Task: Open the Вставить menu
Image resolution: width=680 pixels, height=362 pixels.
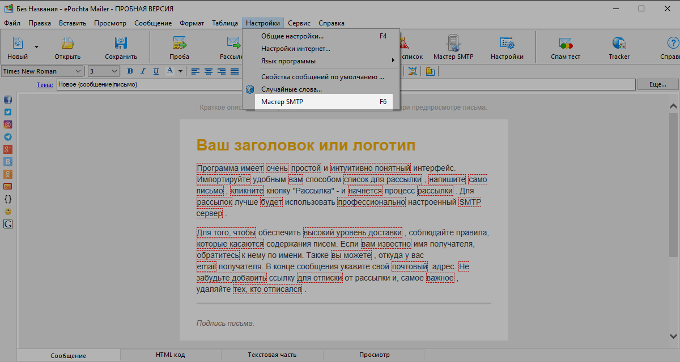Action: point(73,23)
